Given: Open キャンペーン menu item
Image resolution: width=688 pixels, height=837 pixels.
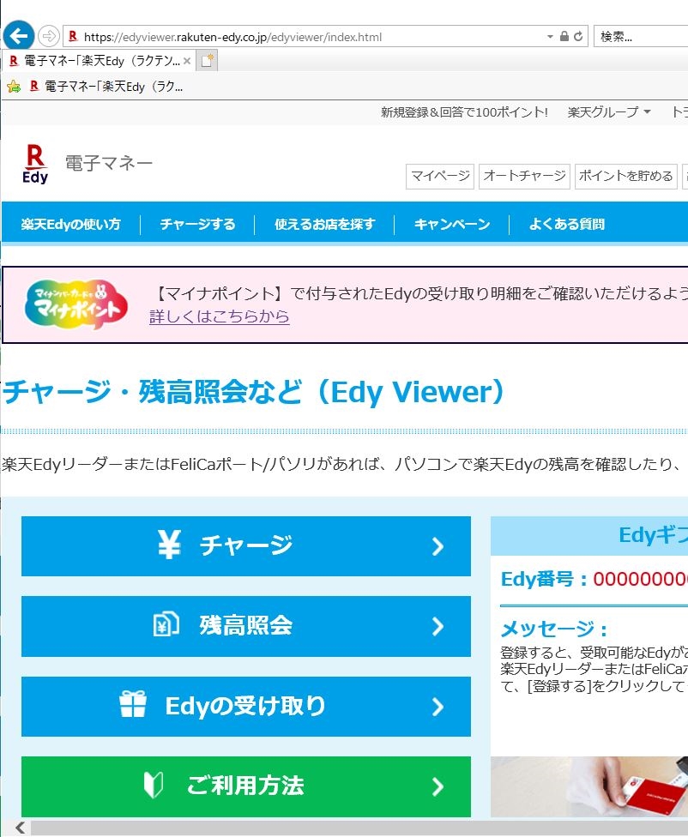Looking at the screenshot, I should pos(452,224).
